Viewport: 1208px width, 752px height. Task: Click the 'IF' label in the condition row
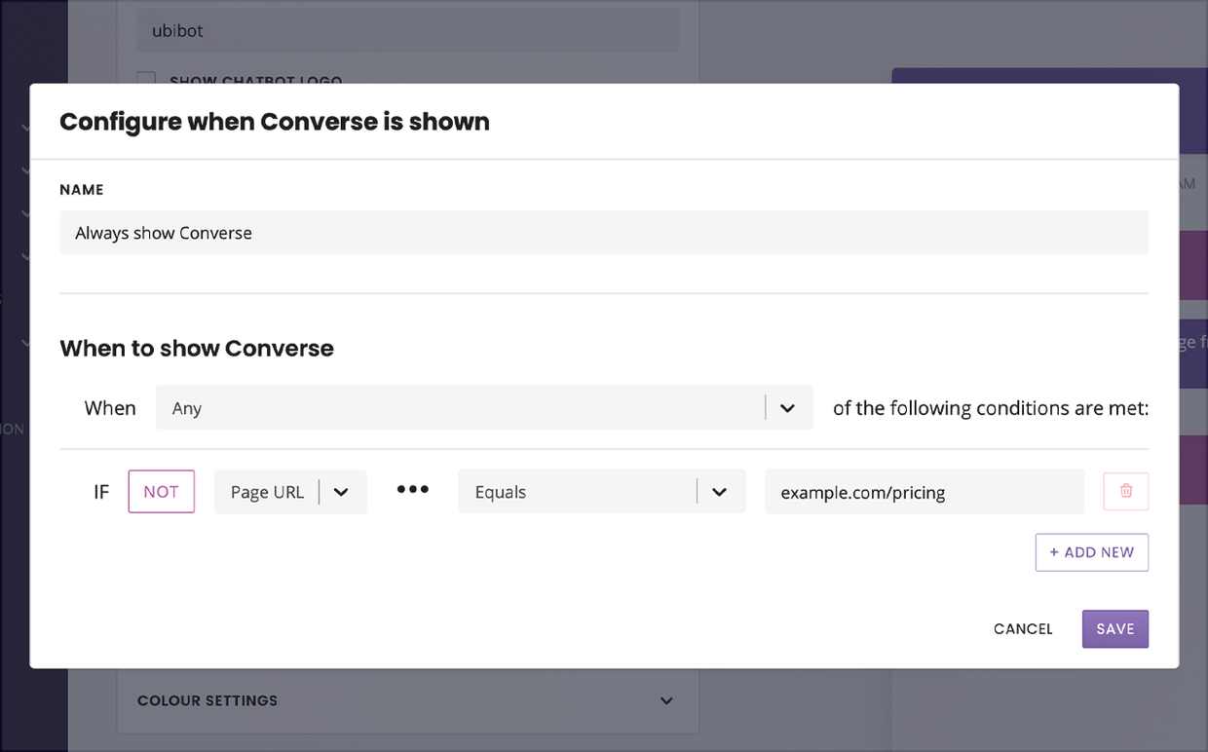tap(101, 492)
